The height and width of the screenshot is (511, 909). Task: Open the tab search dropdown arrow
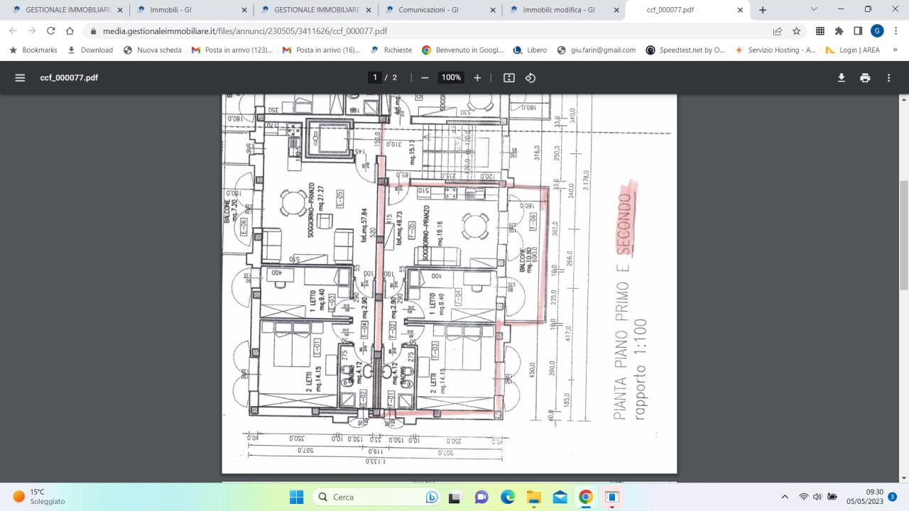click(814, 10)
